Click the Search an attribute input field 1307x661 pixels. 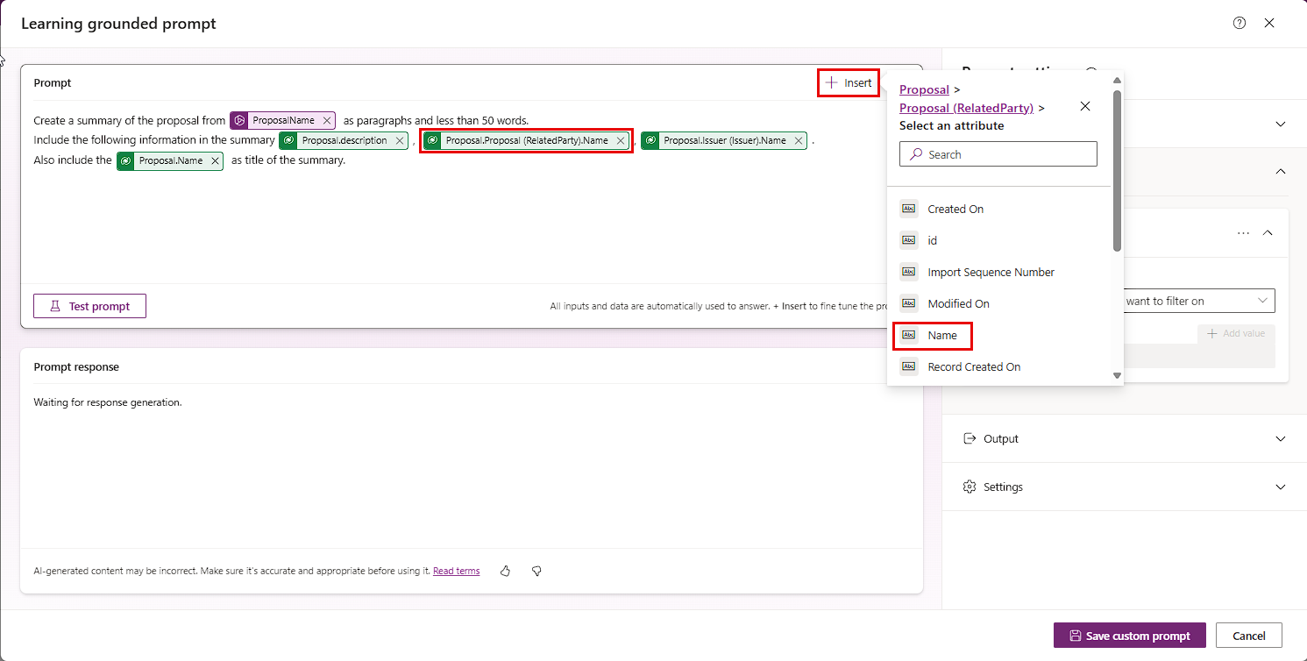[998, 153]
